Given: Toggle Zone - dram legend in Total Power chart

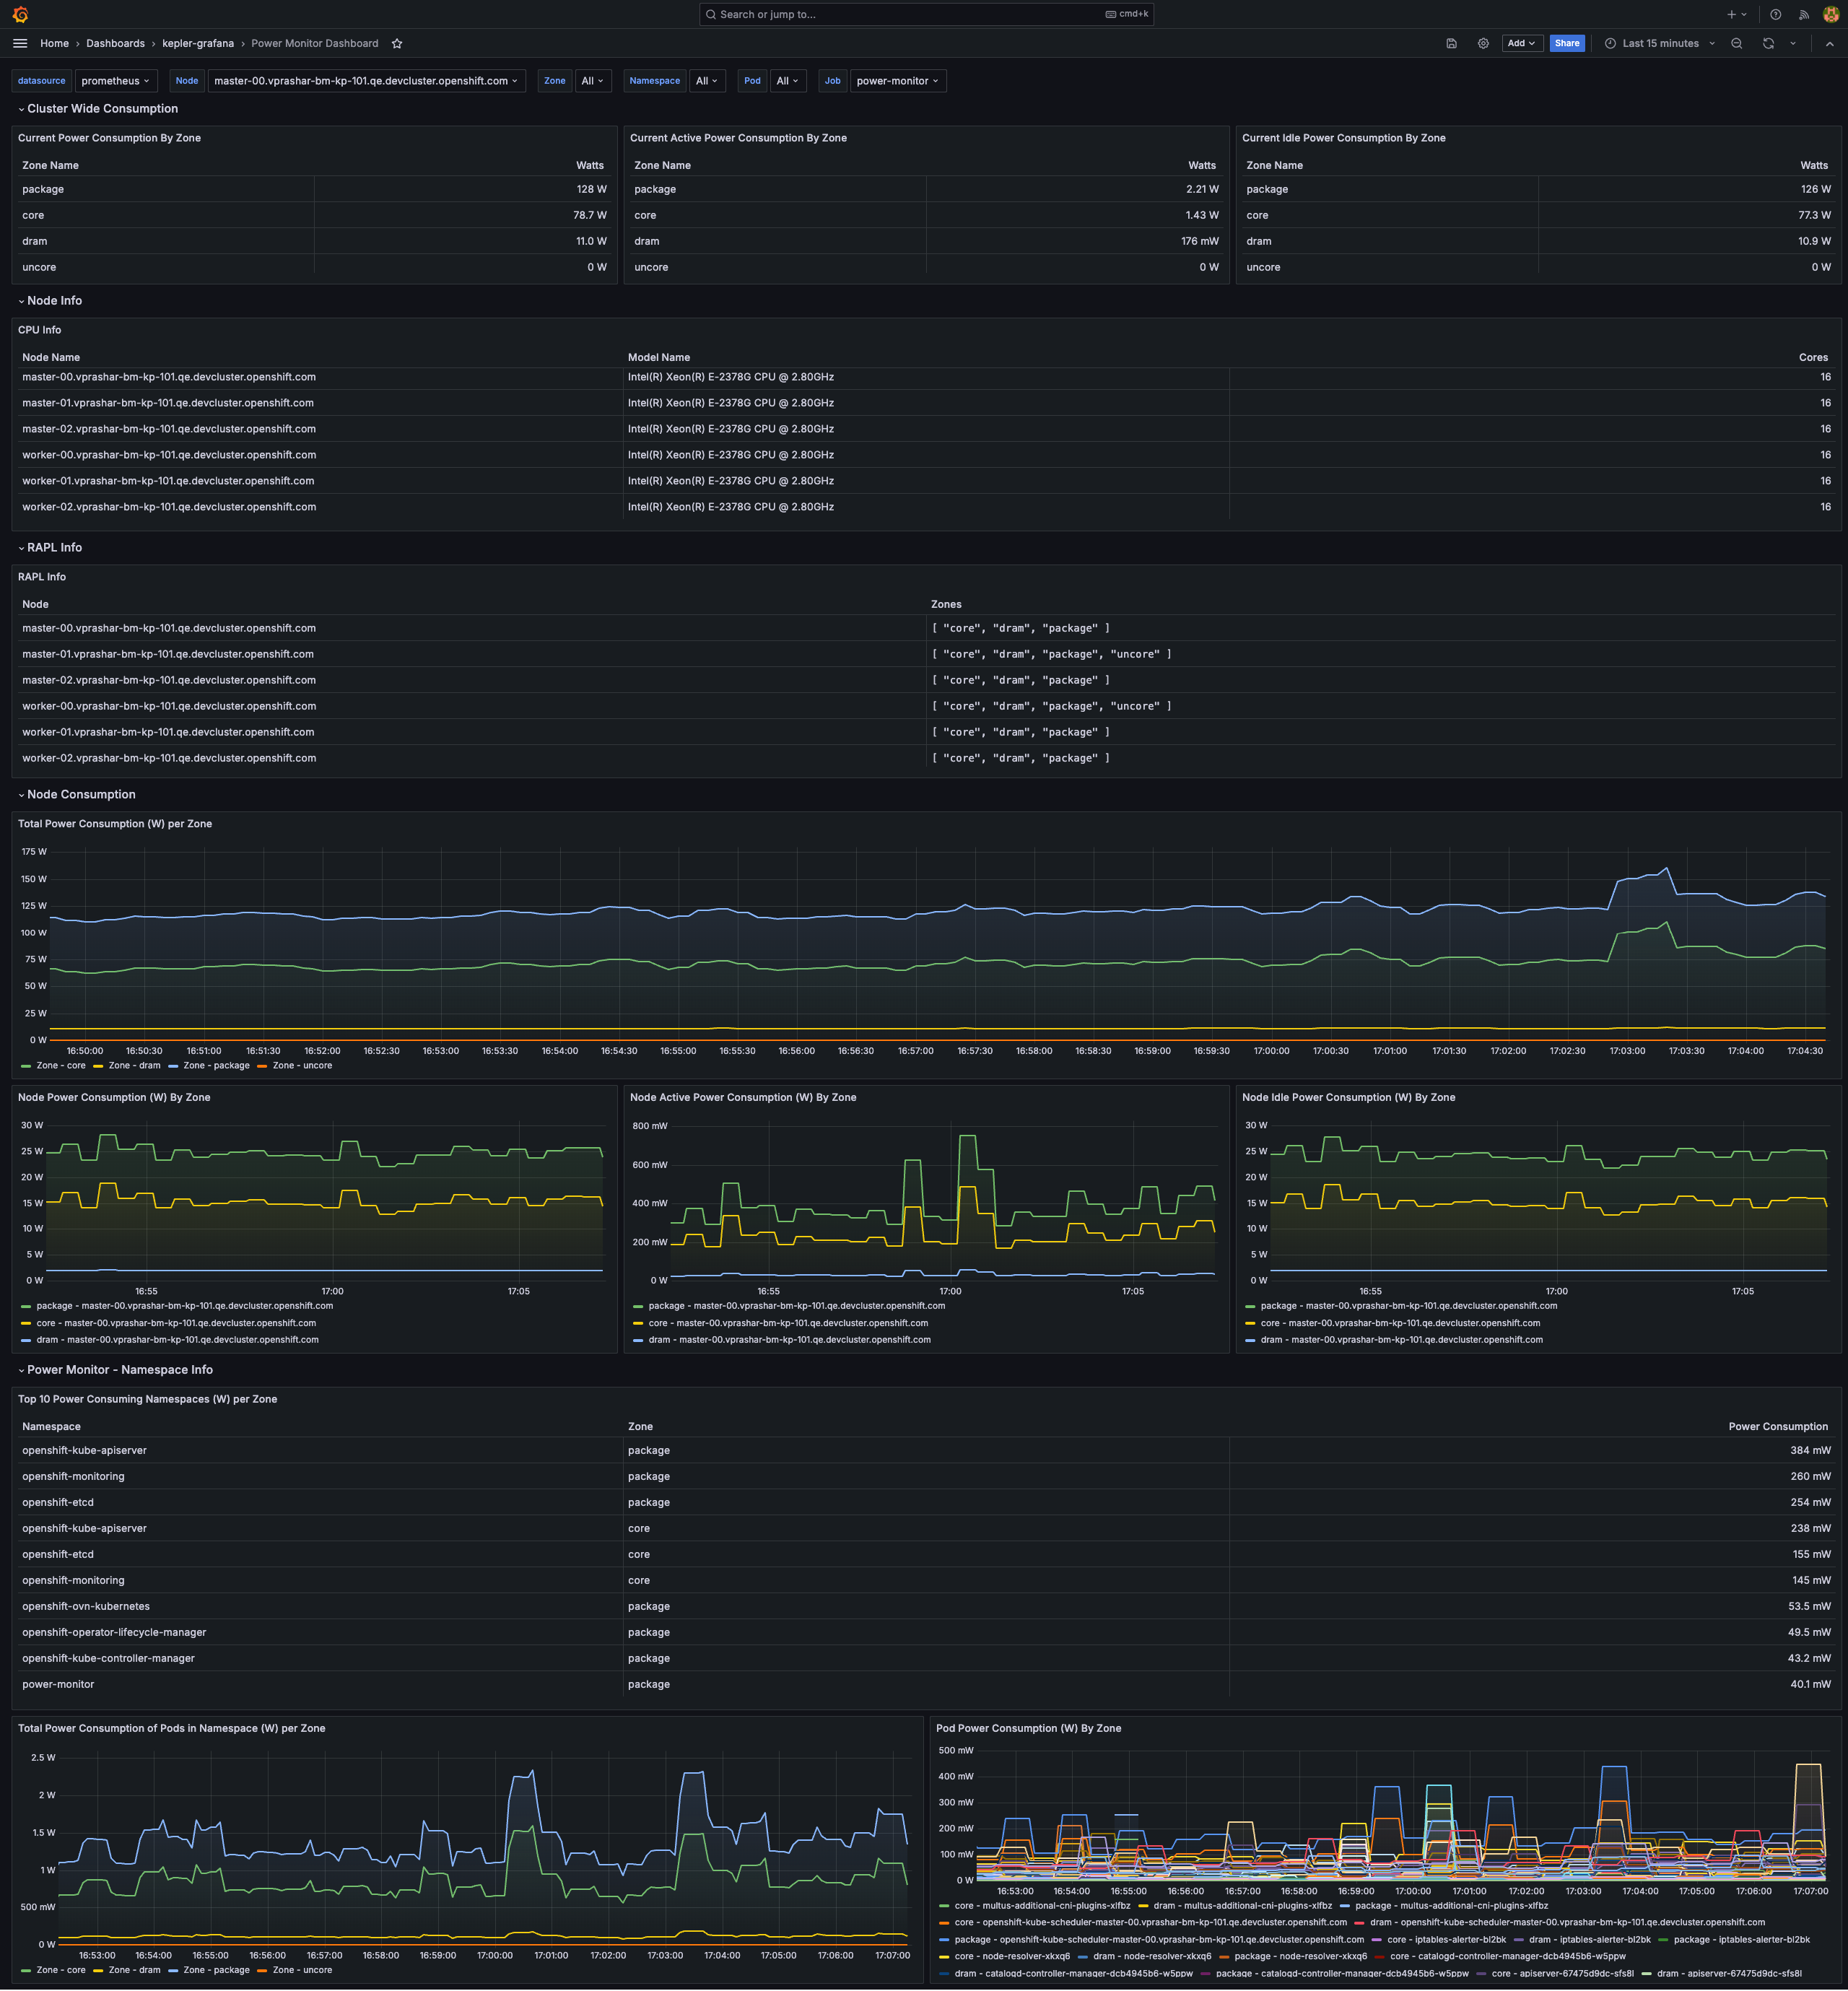Looking at the screenshot, I should pyautogui.click(x=134, y=1066).
